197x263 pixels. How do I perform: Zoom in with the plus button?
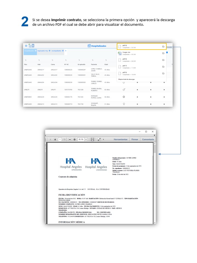[74, 139]
